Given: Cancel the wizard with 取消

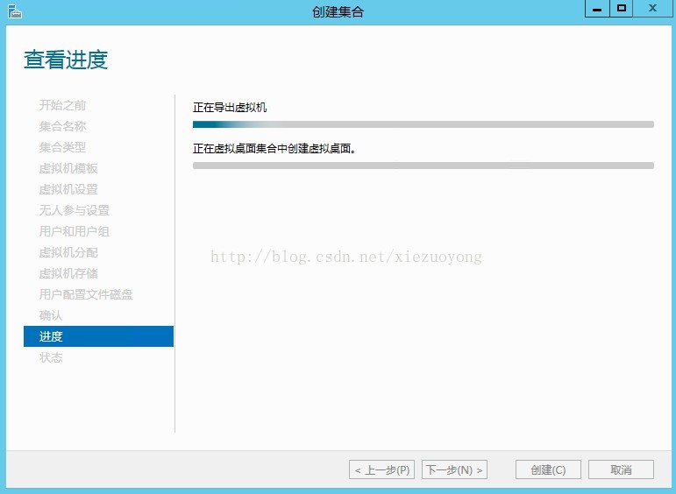Looking at the screenshot, I should [621, 469].
